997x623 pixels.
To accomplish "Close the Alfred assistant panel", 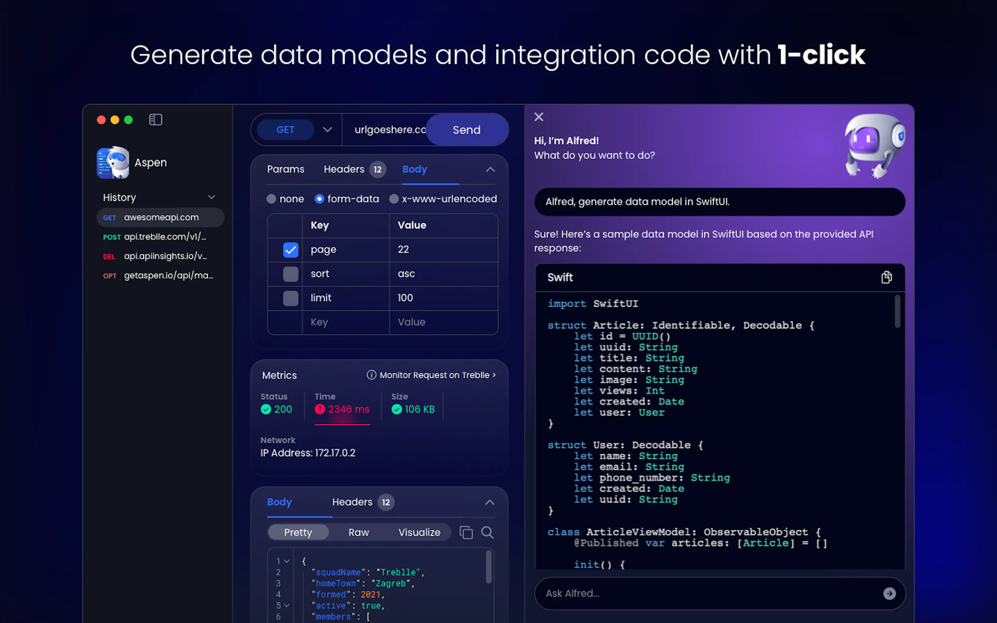I will tap(539, 117).
